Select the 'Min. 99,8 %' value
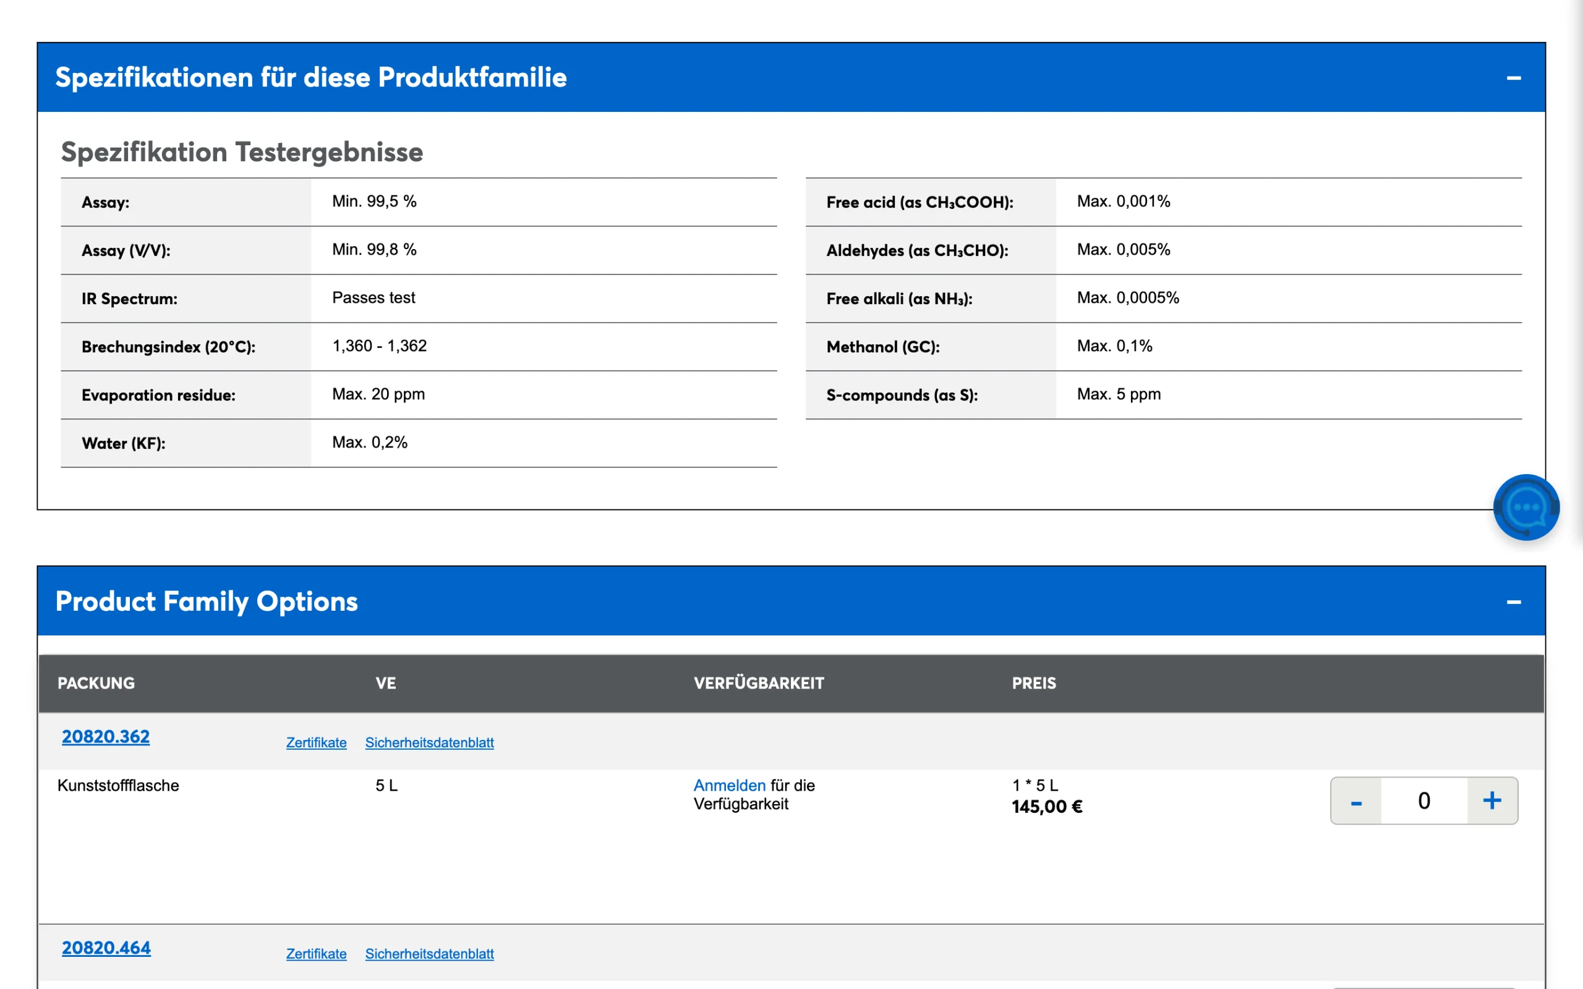 (374, 250)
